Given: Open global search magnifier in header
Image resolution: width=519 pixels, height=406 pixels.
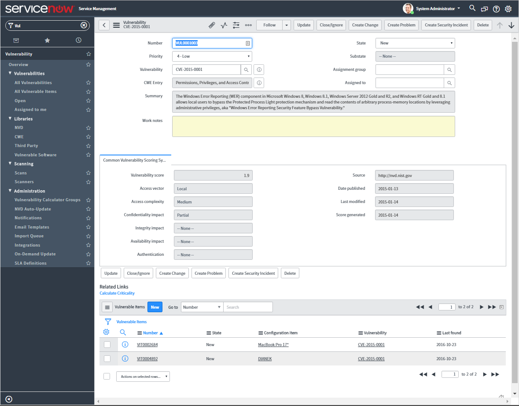Looking at the screenshot, I should tap(472, 8).
